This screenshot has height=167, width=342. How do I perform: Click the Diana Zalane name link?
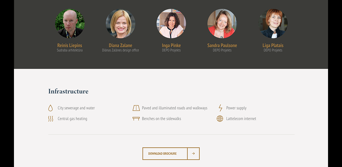[120, 45]
